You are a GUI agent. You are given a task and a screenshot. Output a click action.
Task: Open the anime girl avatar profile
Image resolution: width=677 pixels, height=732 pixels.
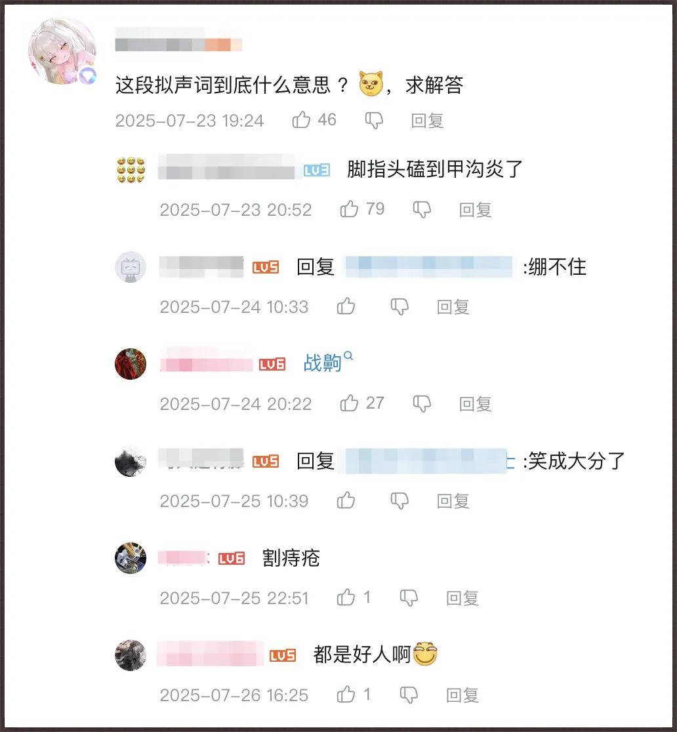62,51
